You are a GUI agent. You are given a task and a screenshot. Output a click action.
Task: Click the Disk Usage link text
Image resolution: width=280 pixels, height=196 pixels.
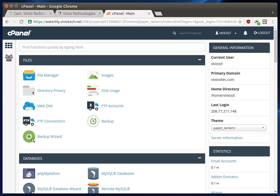point(111,91)
